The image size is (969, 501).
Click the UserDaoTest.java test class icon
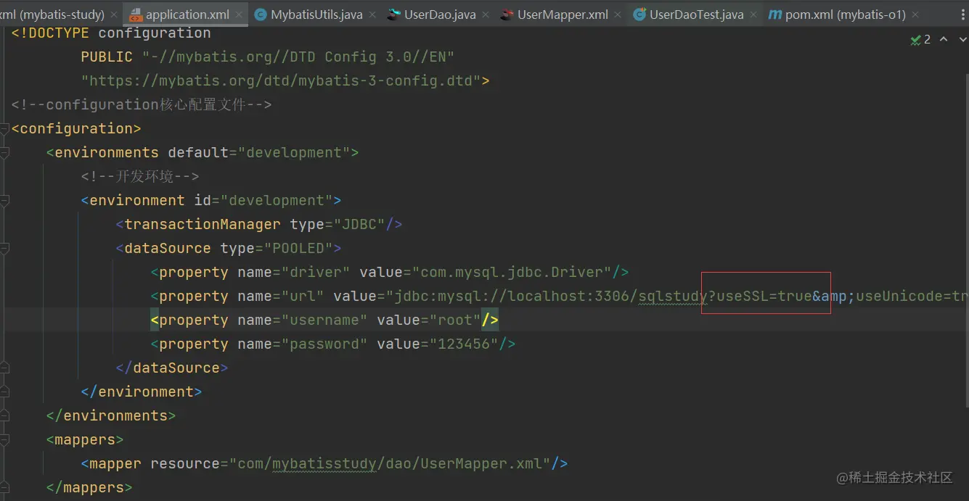coord(639,15)
